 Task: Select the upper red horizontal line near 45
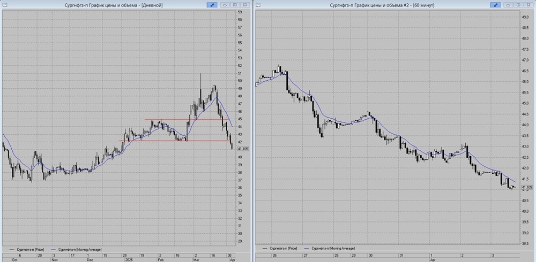pyautogui.click(x=188, y=120)
